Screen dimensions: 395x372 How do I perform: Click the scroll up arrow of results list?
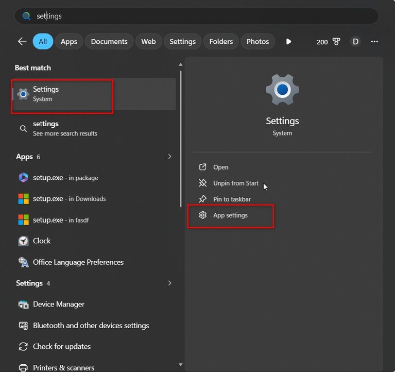(180, 65)
